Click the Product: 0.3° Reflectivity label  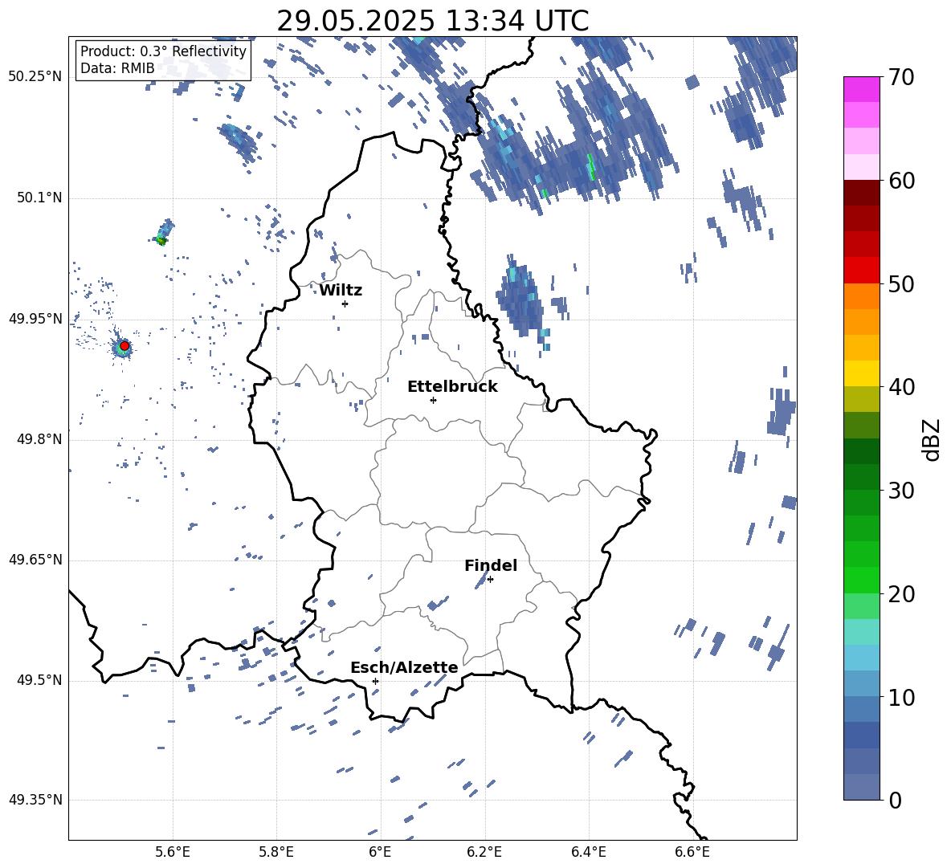163,51
